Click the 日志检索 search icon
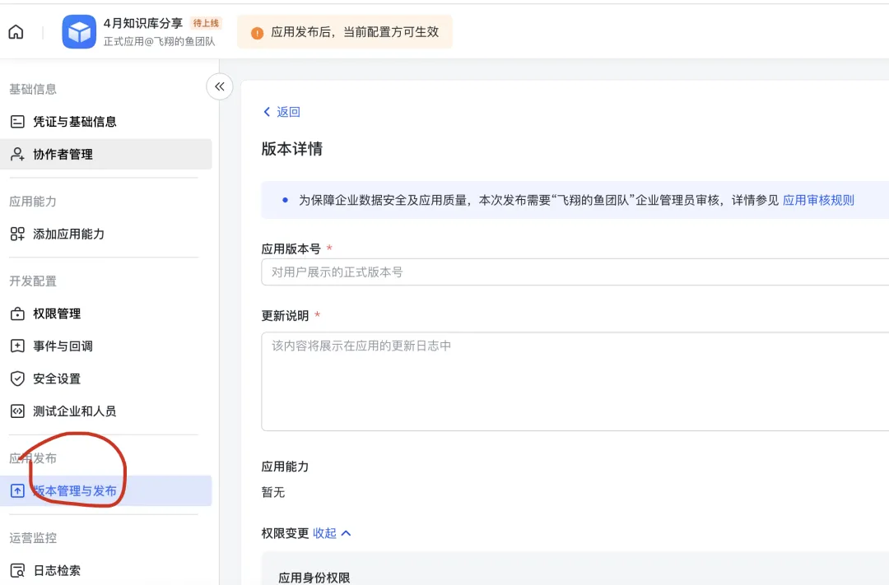Image resolution: width=889 pixels, height=585 pixels. click(17, 570)
